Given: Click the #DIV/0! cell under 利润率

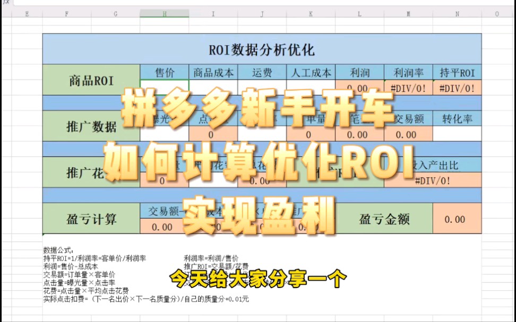Looking at the screenshot, I should [x=408, y=88].
